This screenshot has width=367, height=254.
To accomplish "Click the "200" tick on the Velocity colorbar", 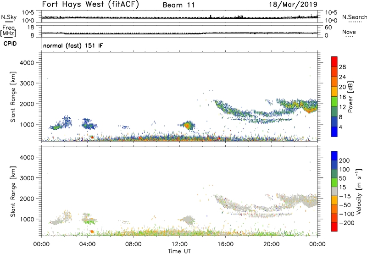I will pos(345,160).
